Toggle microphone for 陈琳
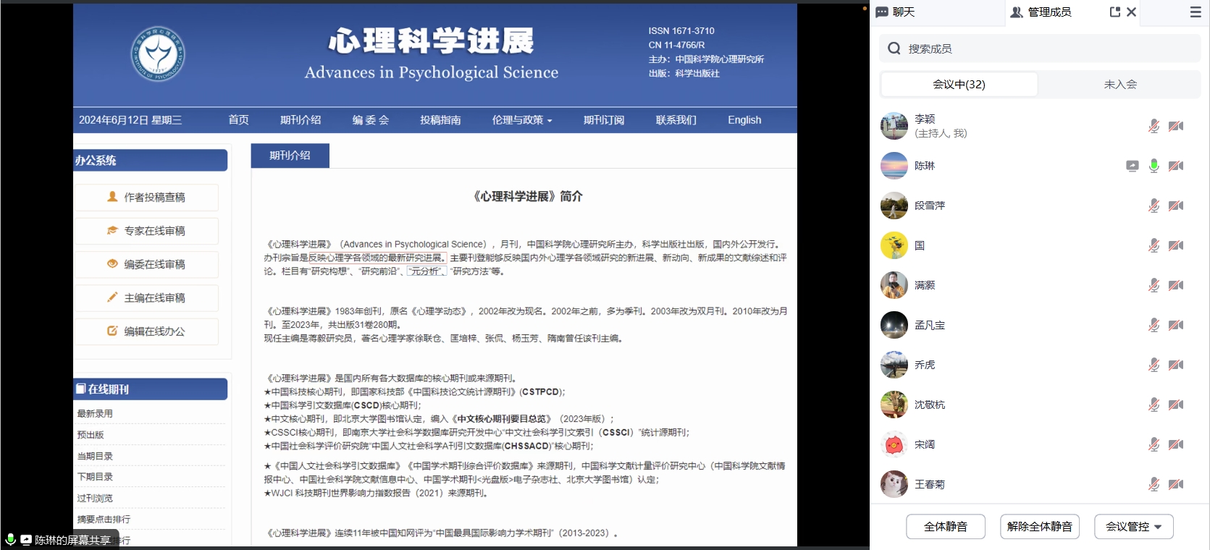Screen dimensions: 1210x550 1154,166
